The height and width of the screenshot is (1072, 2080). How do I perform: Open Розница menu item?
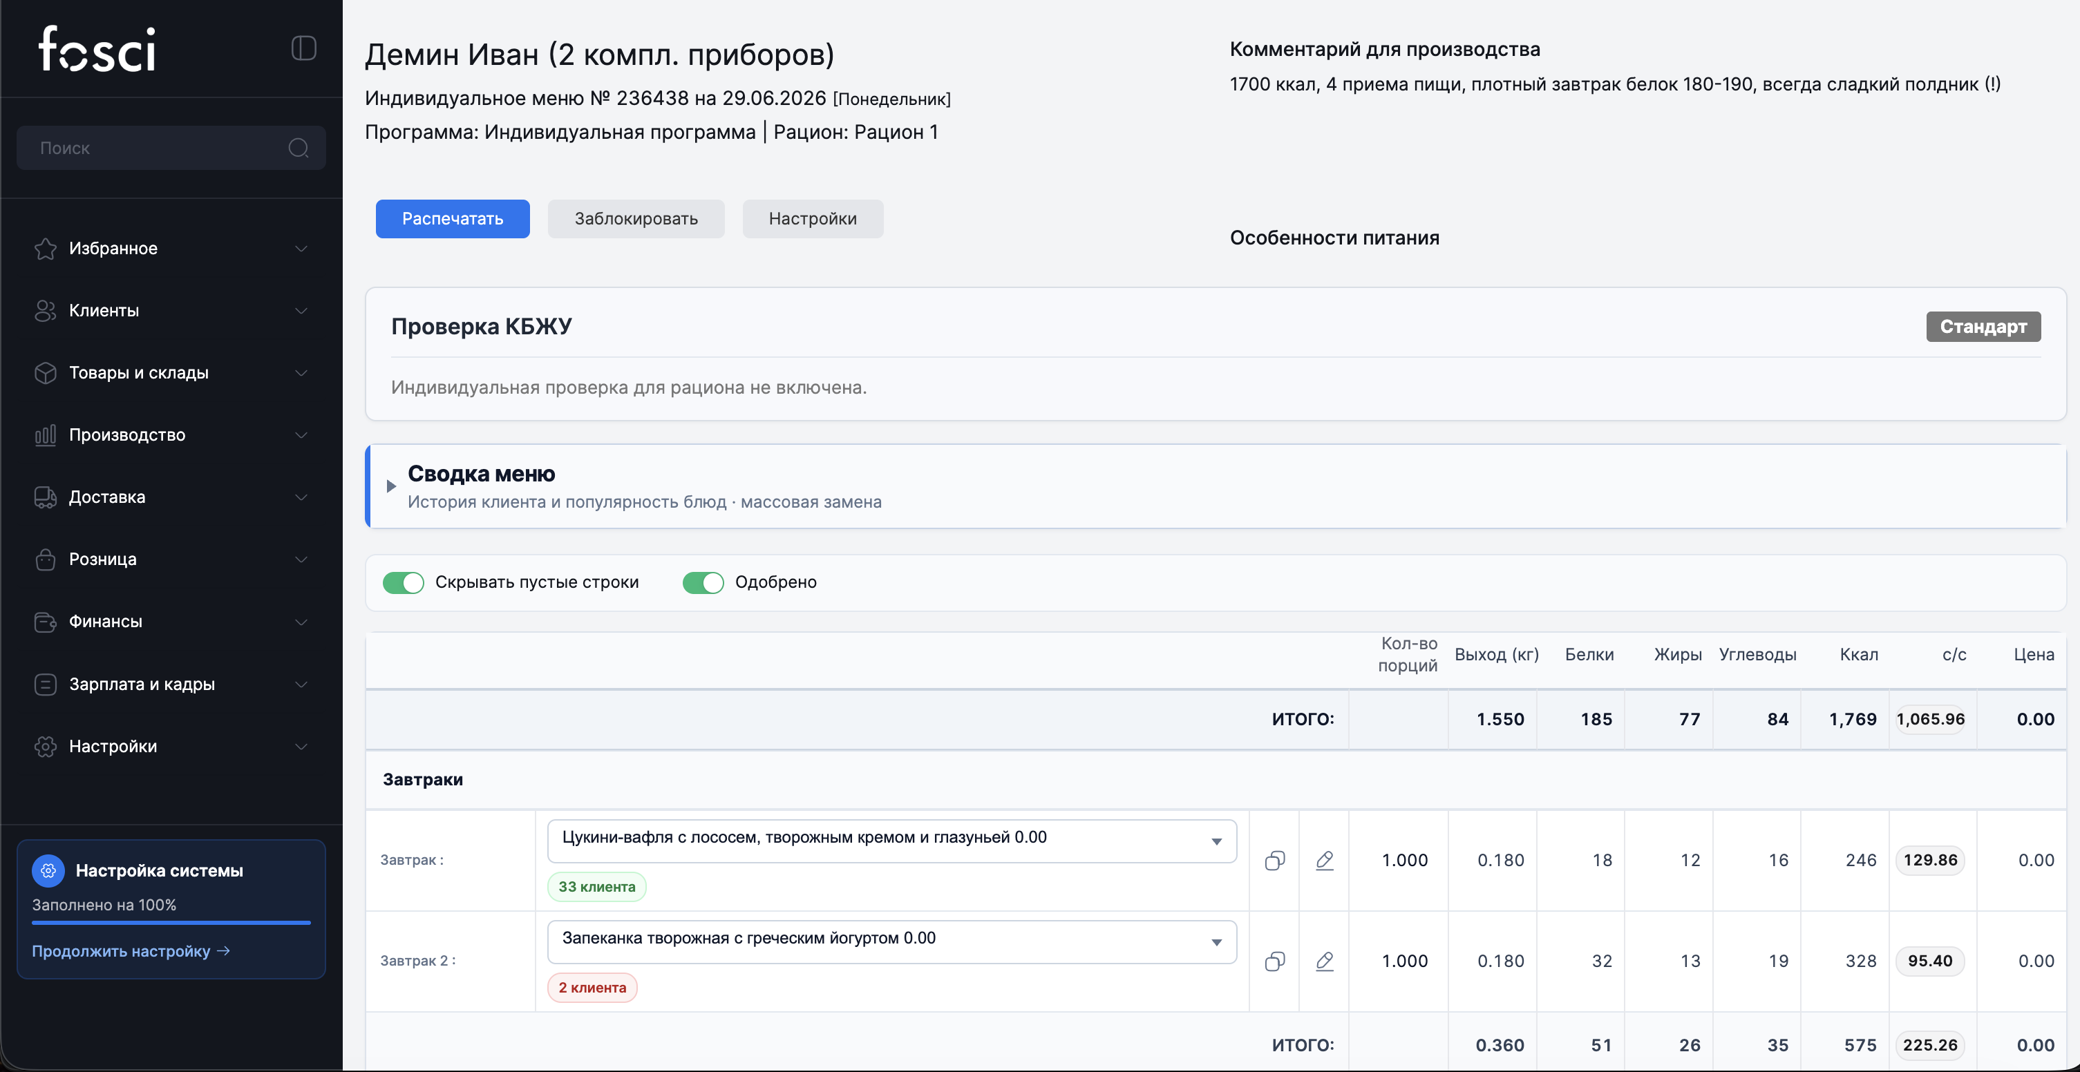(x=171, y=559)
